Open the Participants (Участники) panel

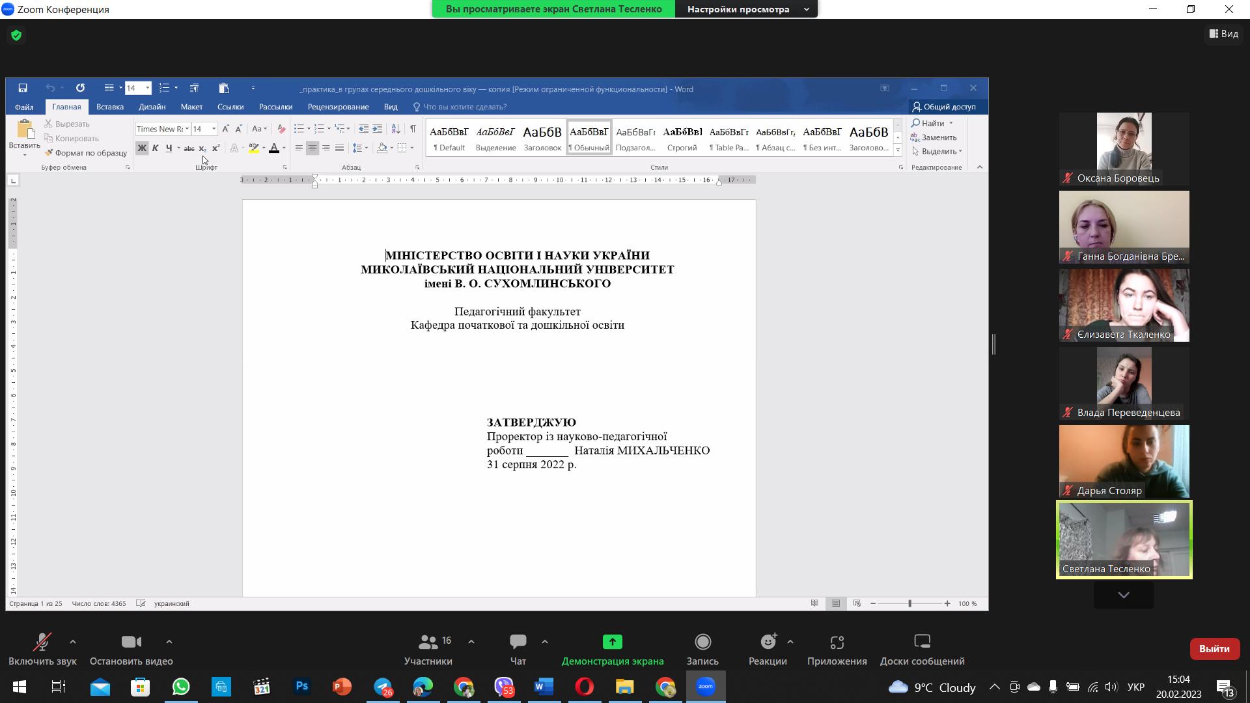coord(428,649)
